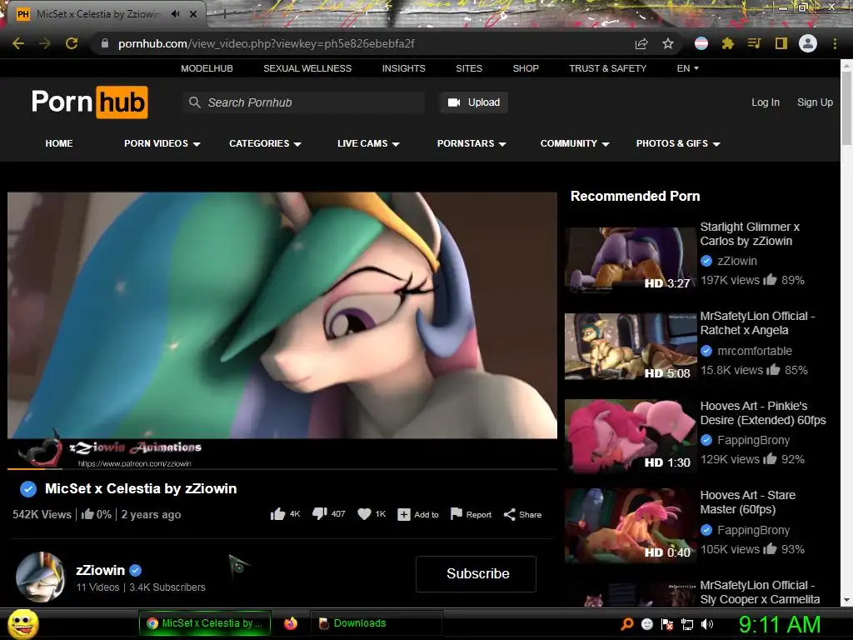This screenshot has height=640, width=853.
Task: Toggle the browser side panel icon
Action: tap(781, 43)
